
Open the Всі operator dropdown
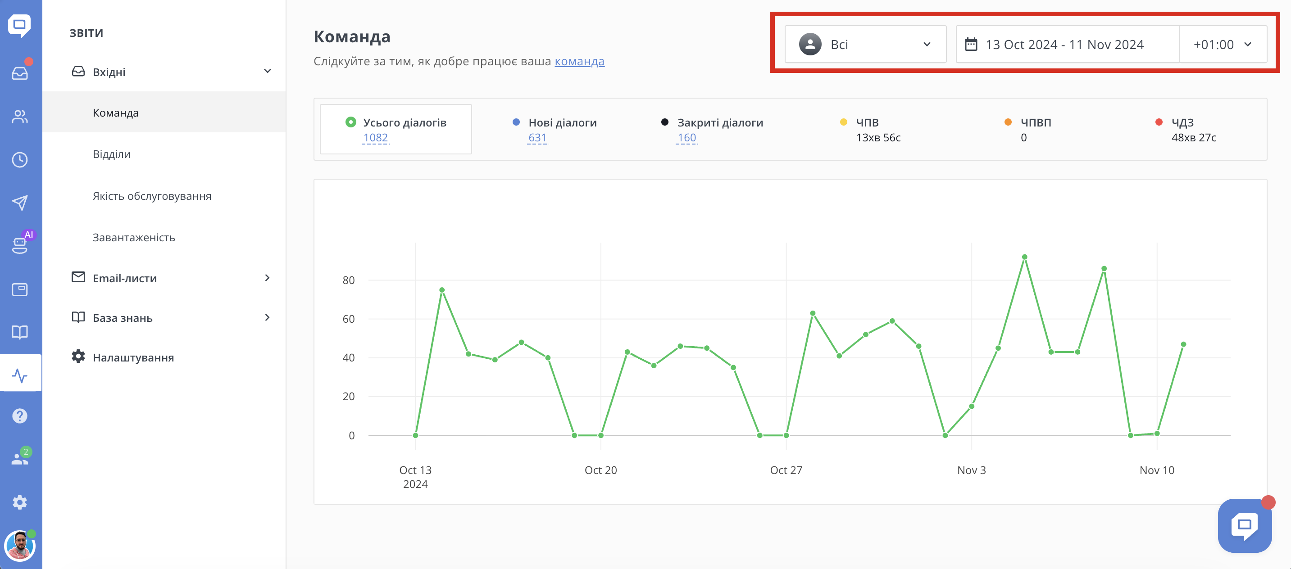coord(865,45)
